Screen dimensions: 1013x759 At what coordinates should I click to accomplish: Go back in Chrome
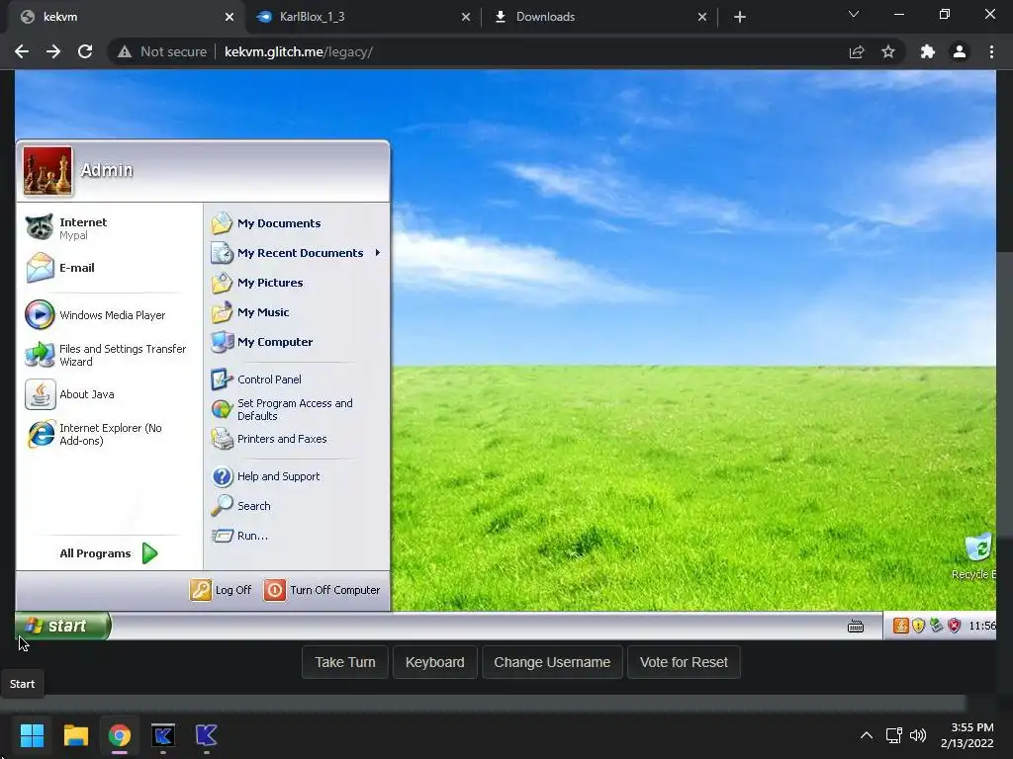click(x=22, y=51)
